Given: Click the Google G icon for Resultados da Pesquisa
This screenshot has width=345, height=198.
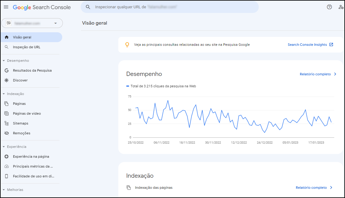Looking at the screenshot, I should pyautogui.click(x=6, y=70).
